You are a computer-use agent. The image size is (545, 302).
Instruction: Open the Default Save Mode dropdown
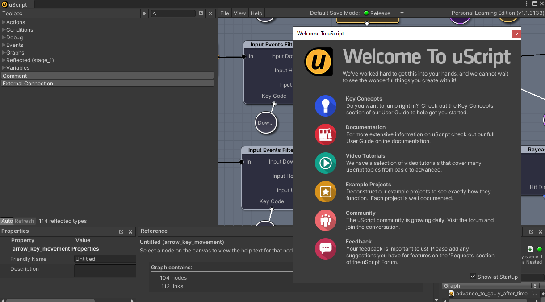[x=383, y=13]
